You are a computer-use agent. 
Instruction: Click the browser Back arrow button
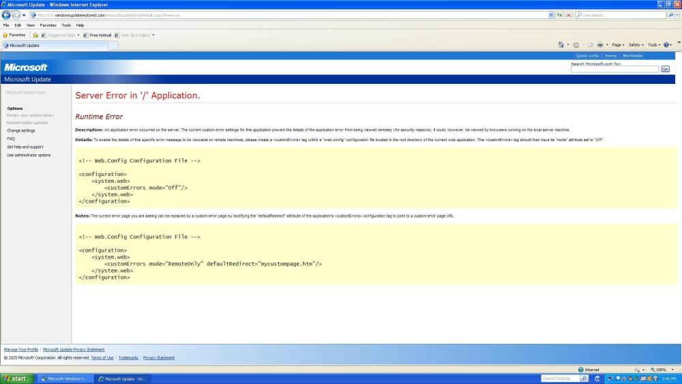(x=7, y=15)
